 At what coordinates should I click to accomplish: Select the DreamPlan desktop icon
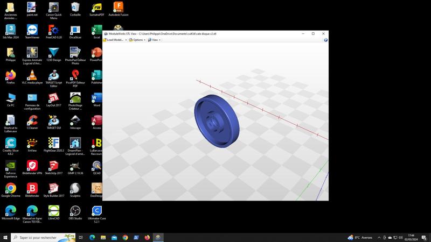(x=75, y=146)
